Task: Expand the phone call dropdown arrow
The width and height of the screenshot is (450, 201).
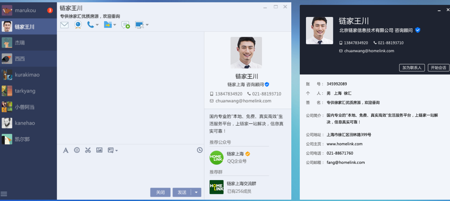Action: [x=97, y=25]
